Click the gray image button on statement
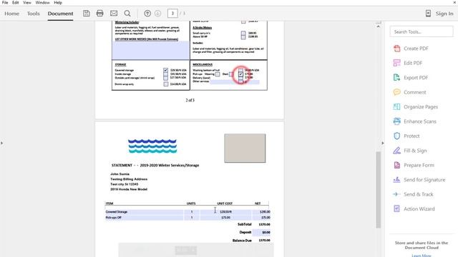Screen dimensions: 458x257 pos(245,148)
